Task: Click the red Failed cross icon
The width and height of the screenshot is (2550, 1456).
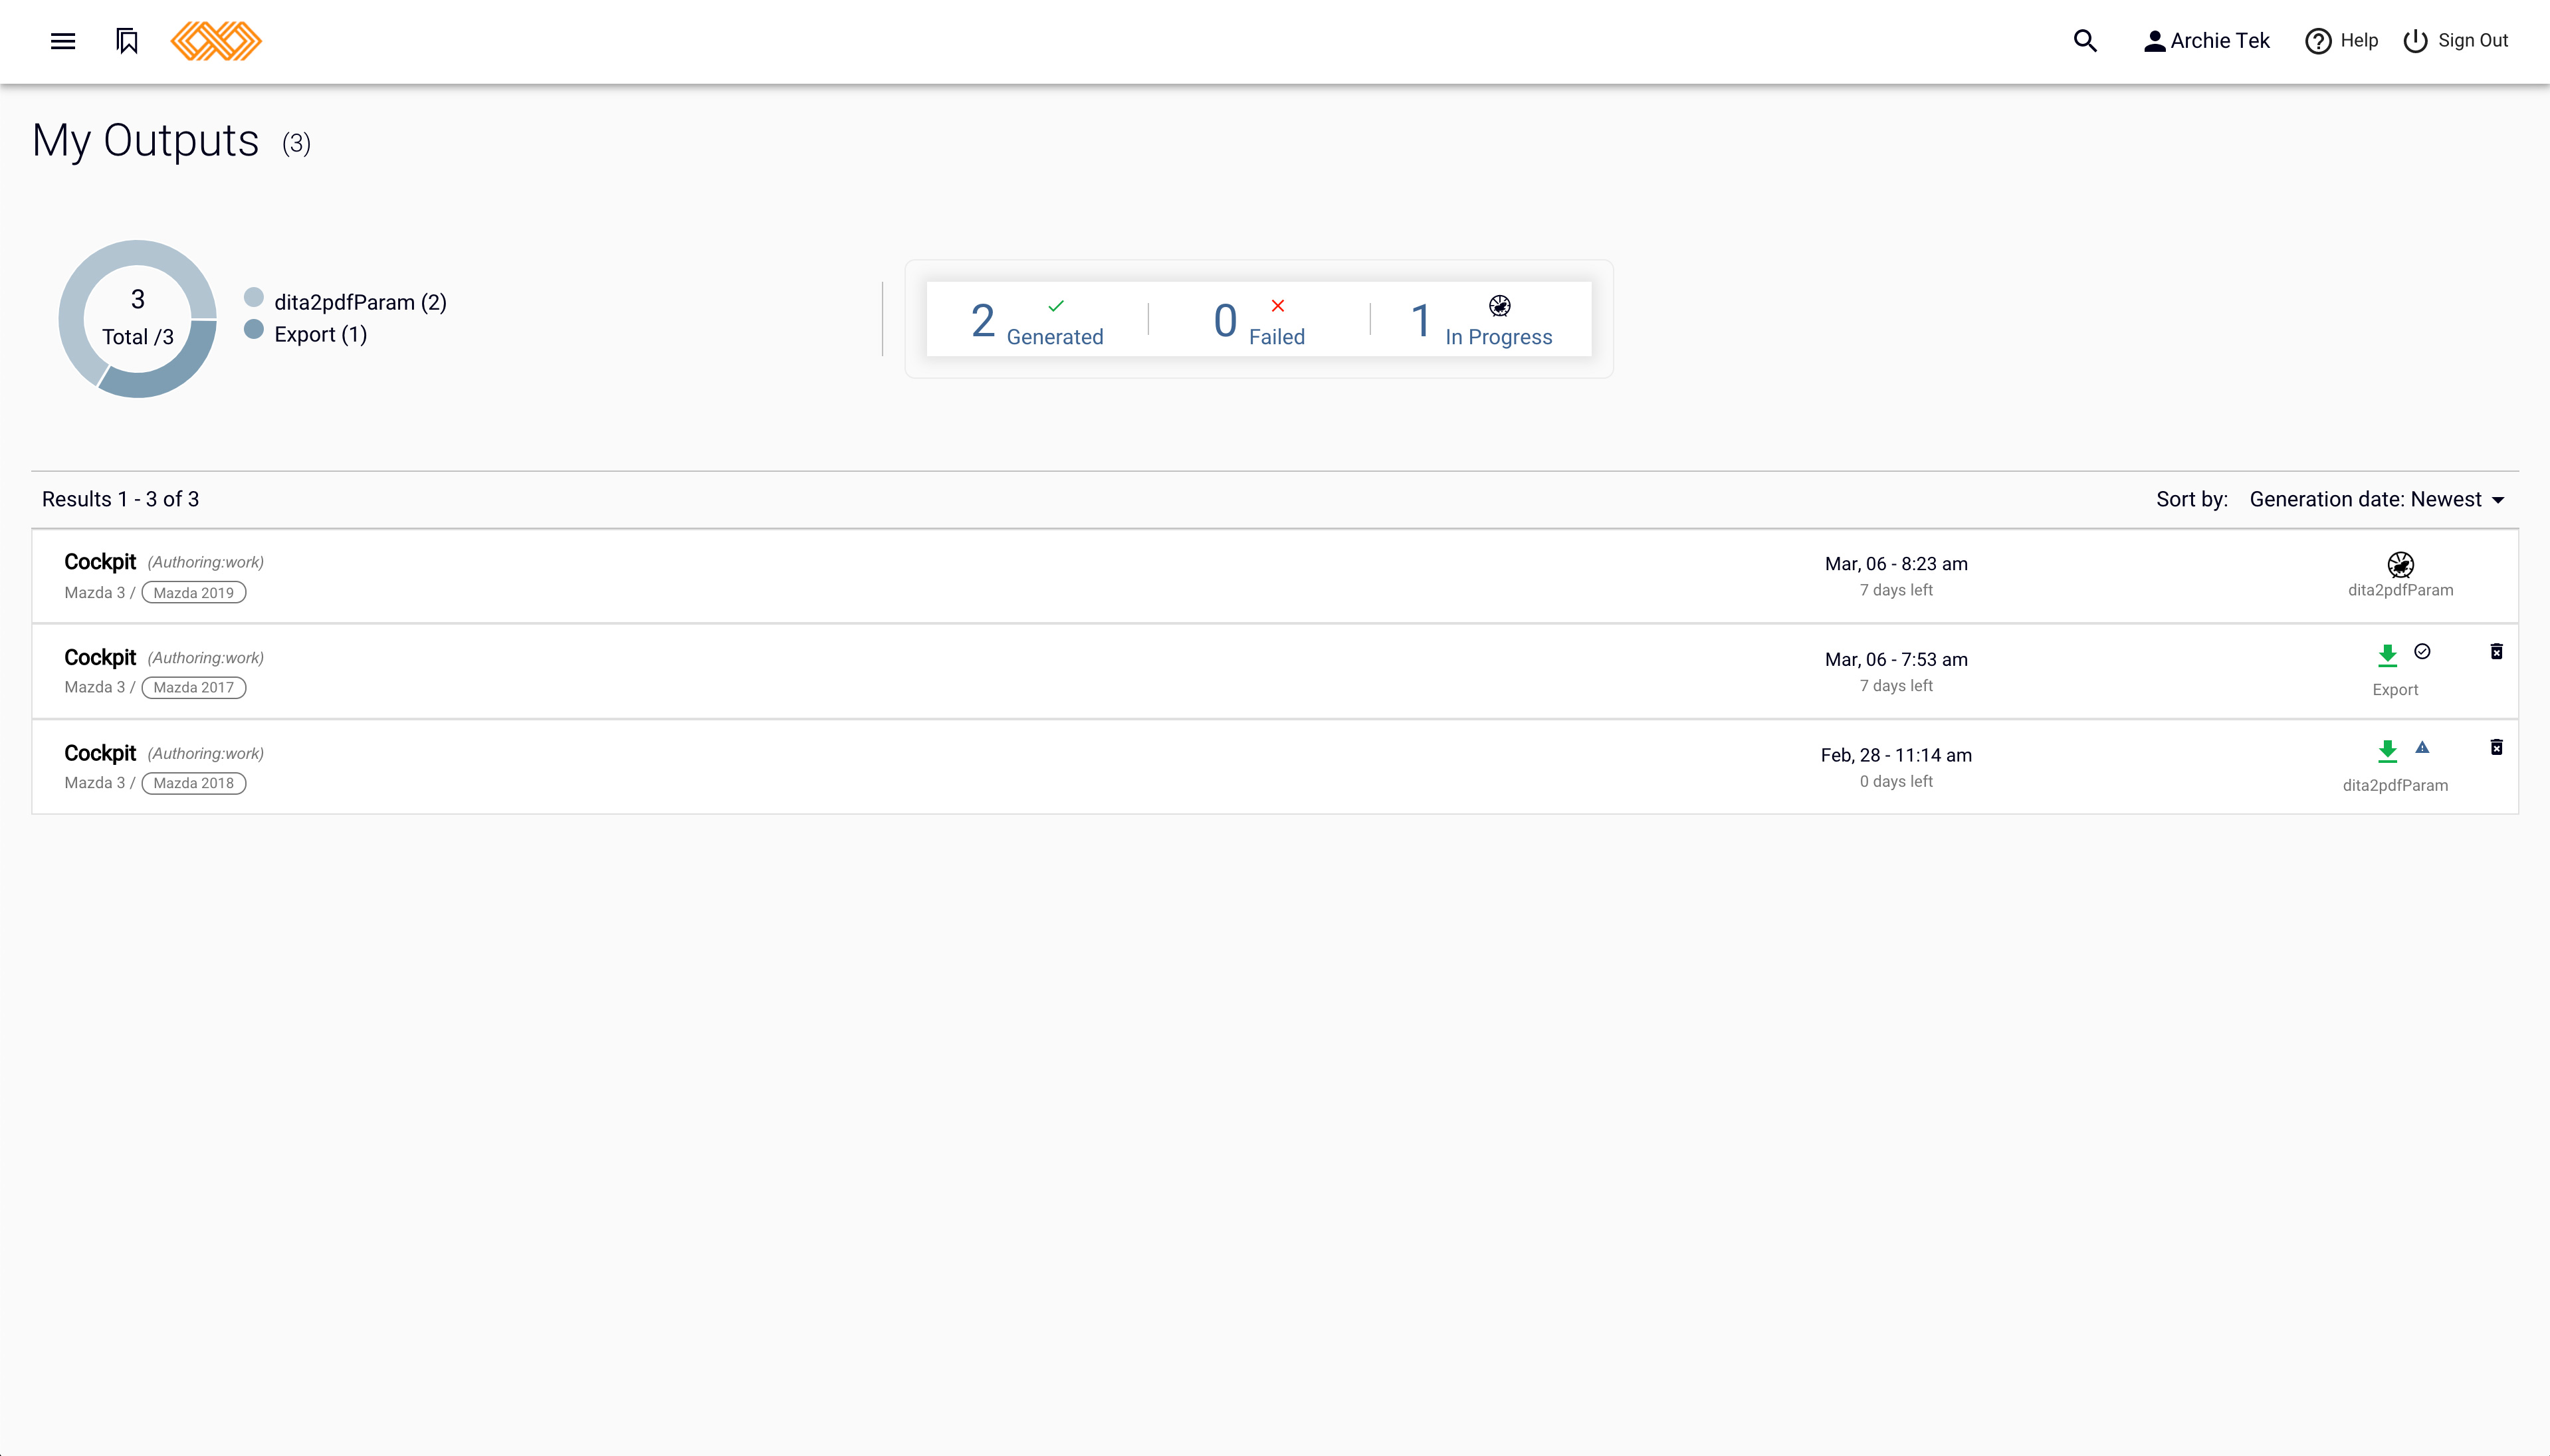Action: [x=1277, y=305]
